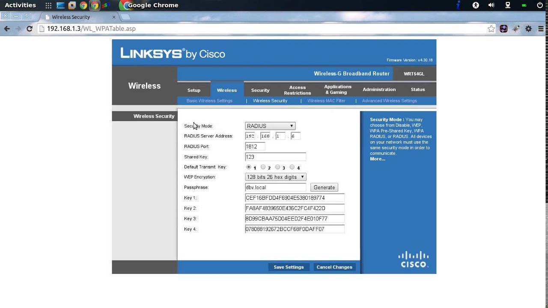548x308 pixels.
Task: Open the first Chrome launcher icon
Action: 83,6
